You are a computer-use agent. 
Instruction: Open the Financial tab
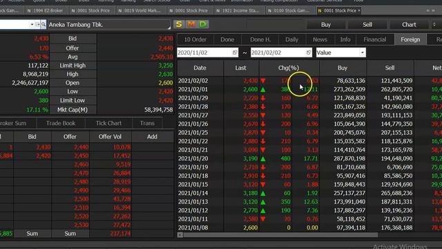[x=374, y=39]
